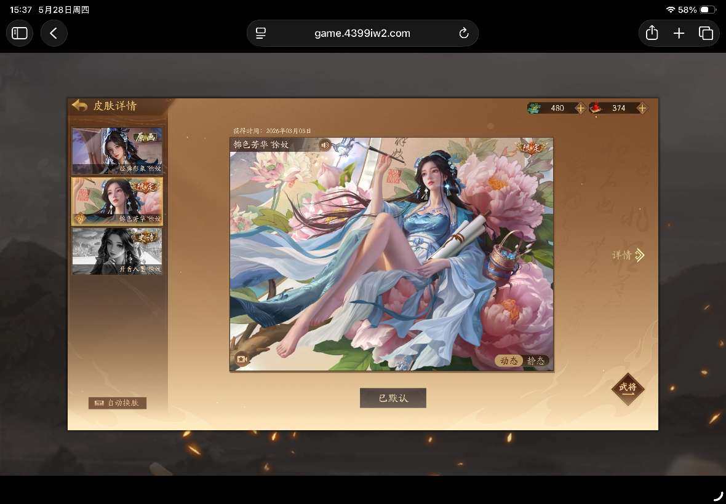Click the 获得时间 date text
Viewport: 726px width, 504px height.
tap(272, 131)
